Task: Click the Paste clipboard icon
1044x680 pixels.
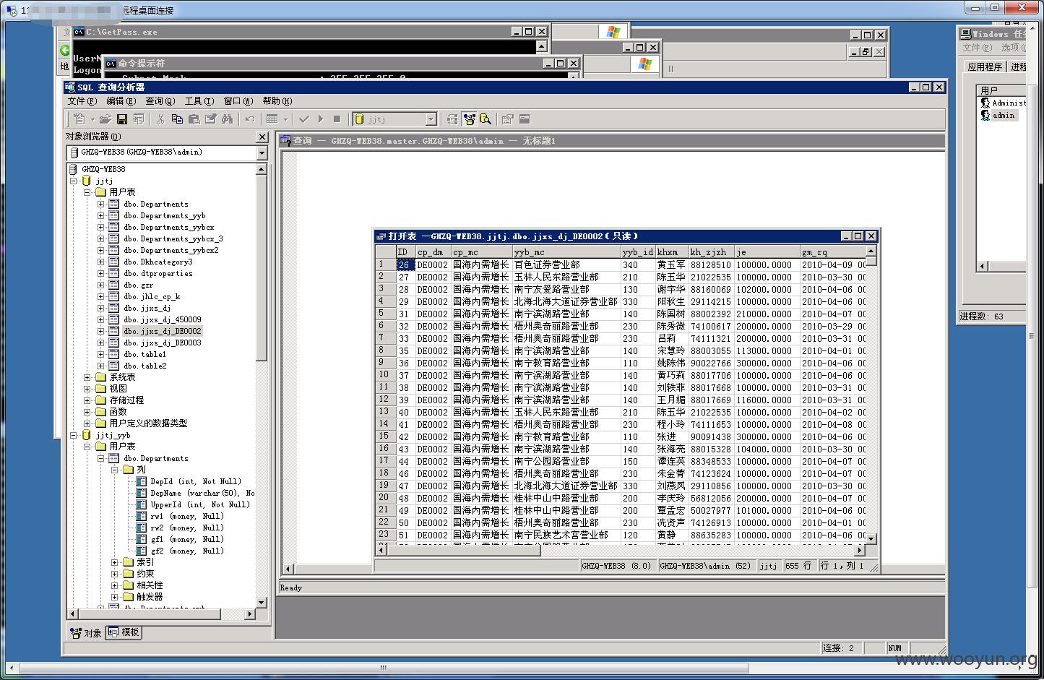Action: [x=194, y=119]
